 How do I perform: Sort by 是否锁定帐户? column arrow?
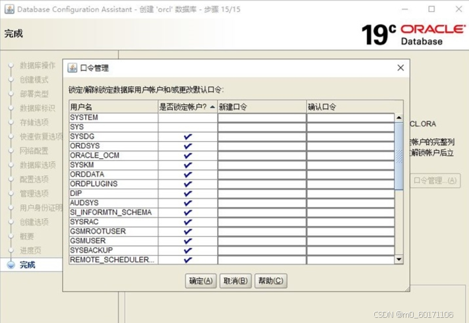click(x=212, y=107)
